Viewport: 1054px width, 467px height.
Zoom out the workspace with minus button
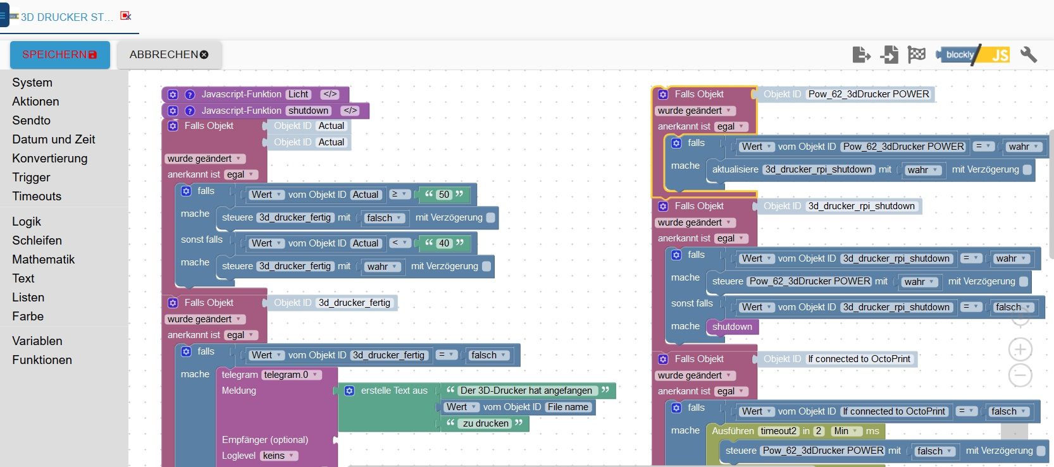point(1020,375)
